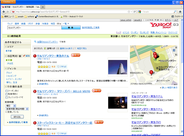The image size is (184, 136).
Task: Switch to the 辞書 search tab
Action: pos(38,24)
